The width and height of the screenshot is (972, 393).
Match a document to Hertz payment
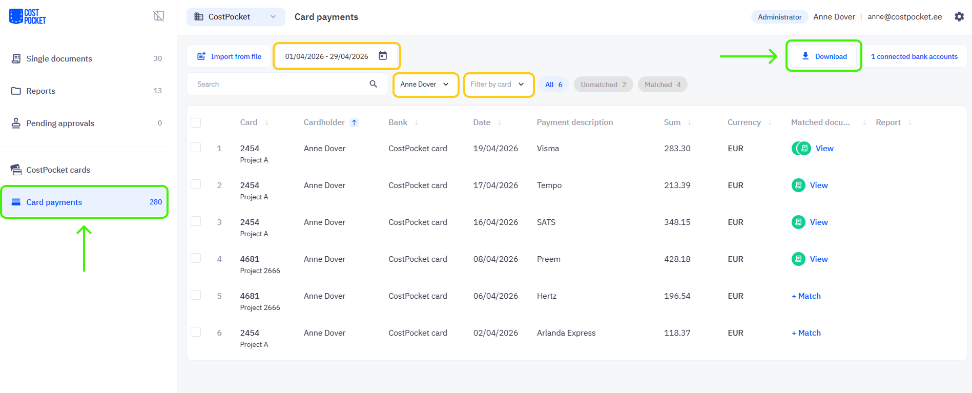pyautogui.click(x=806, y=296)
